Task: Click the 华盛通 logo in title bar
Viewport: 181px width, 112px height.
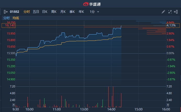Action: click(90, 4)
